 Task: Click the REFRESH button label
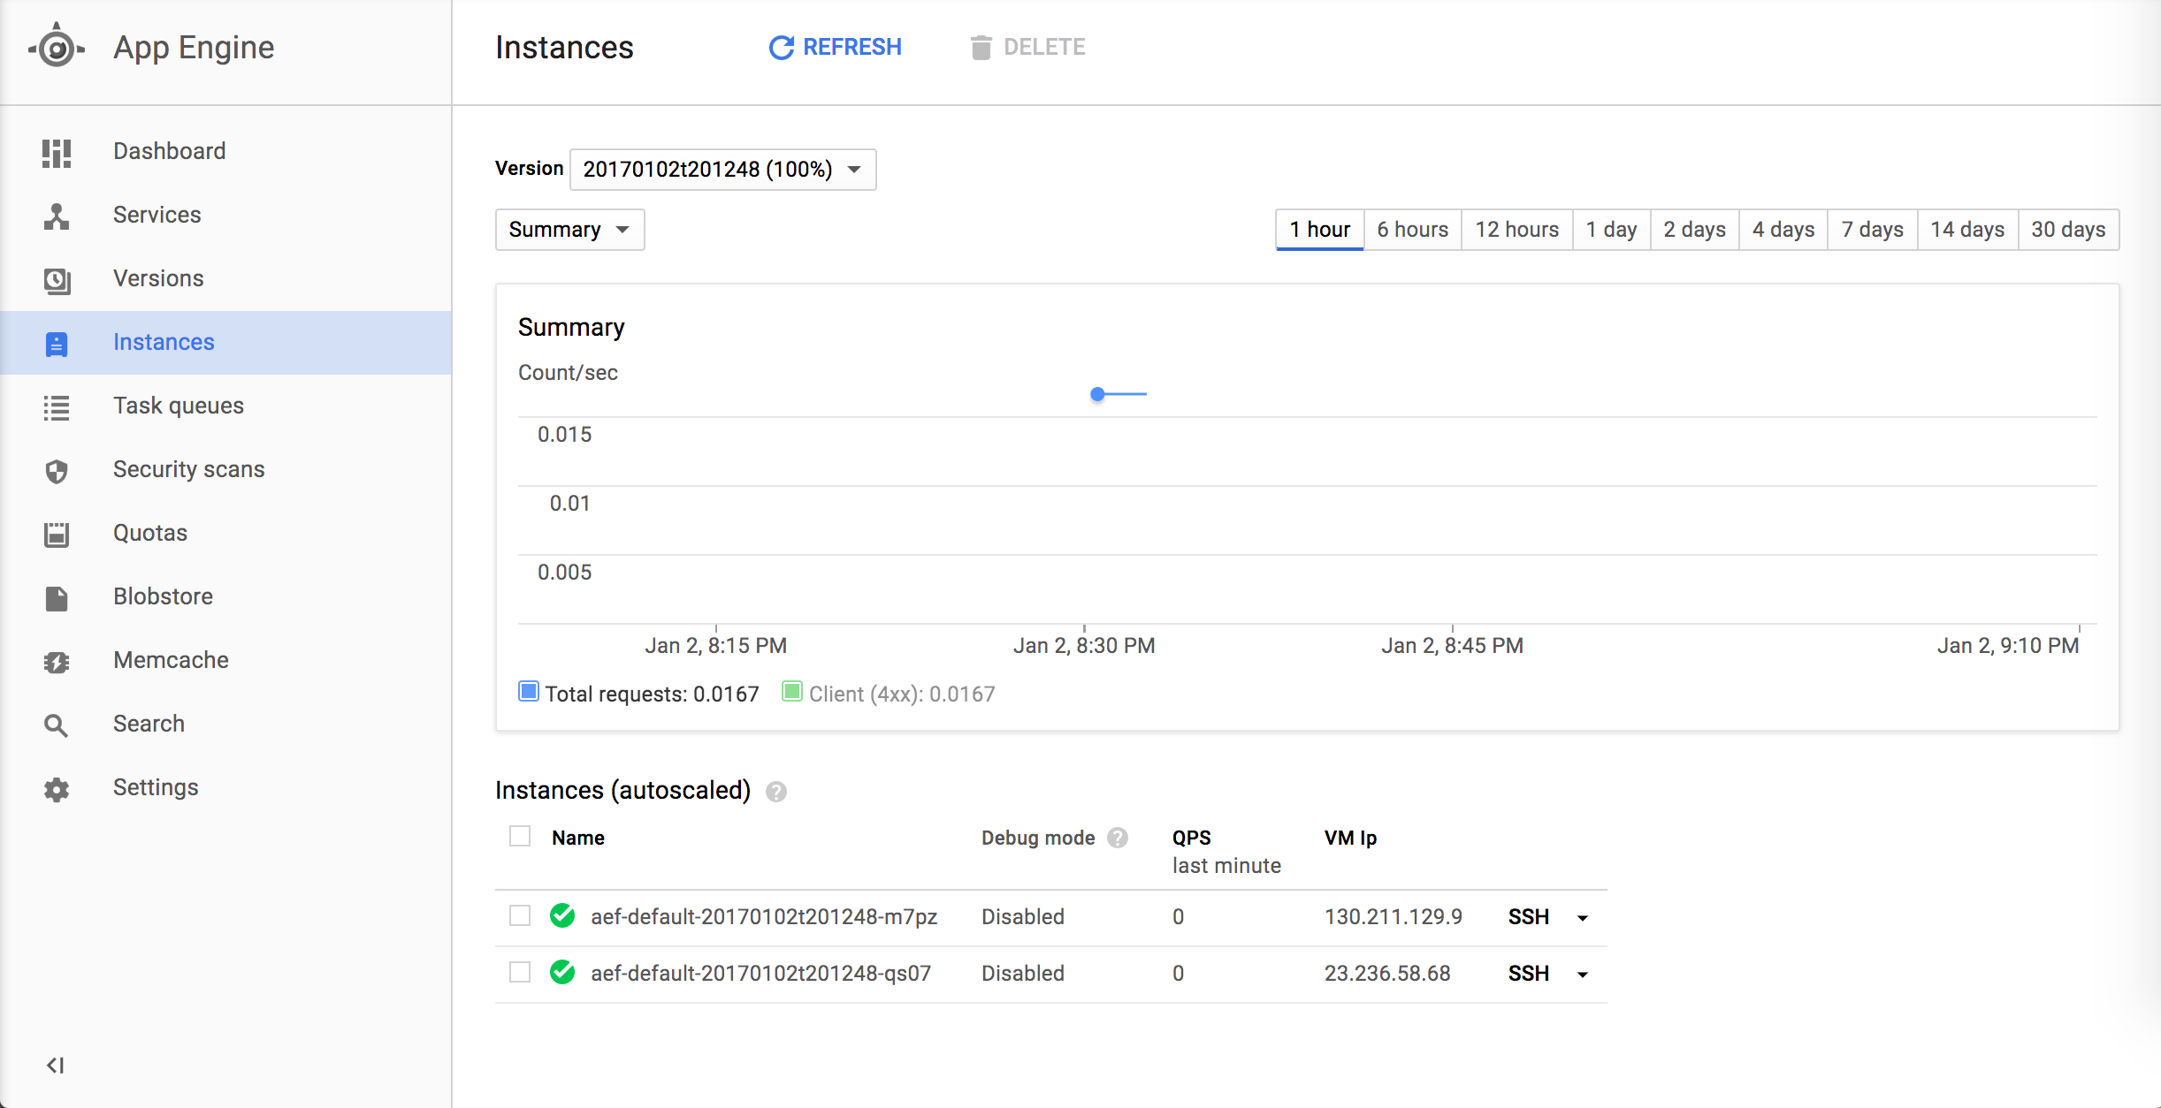tap(852, 47)
